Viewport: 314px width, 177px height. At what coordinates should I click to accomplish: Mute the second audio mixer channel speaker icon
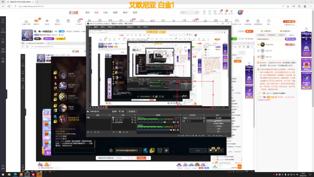tap(174, 130)
